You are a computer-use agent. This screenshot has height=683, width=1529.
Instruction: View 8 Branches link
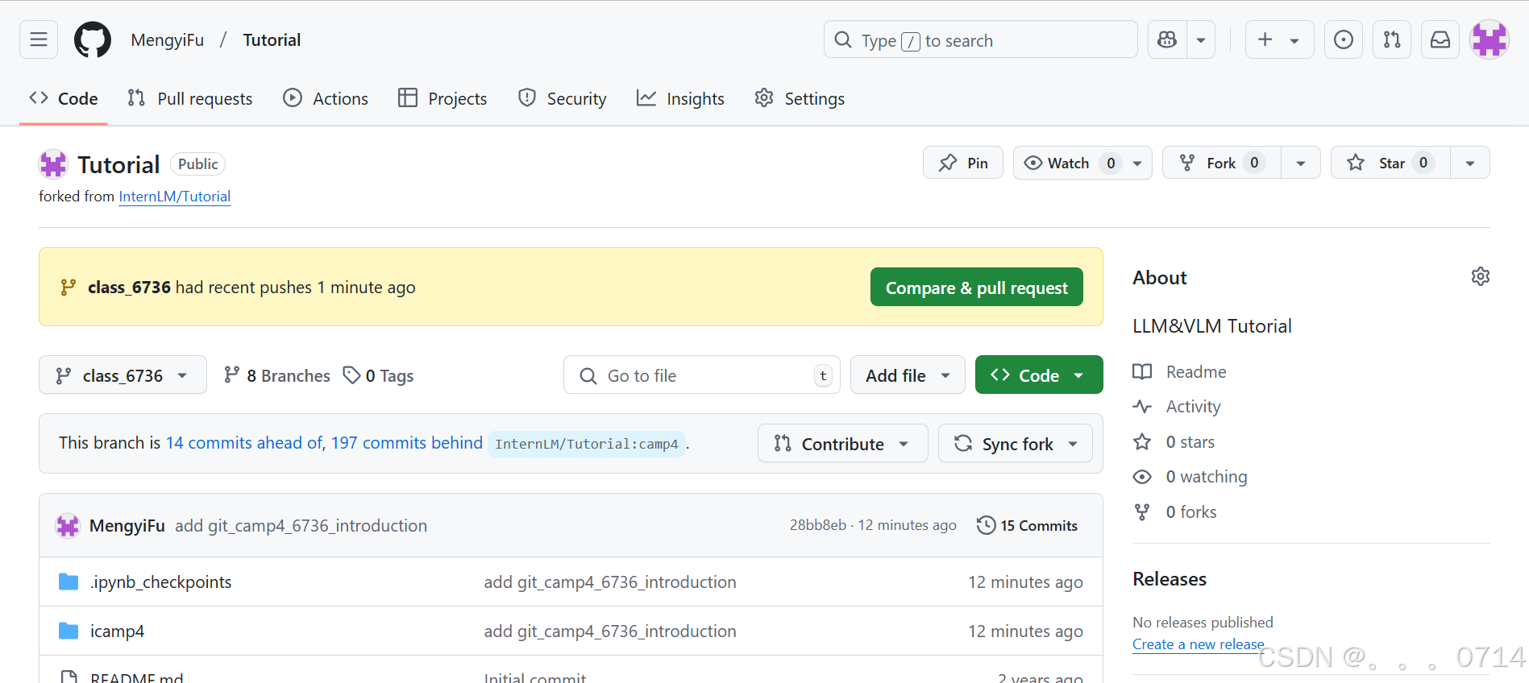pyautogui.click(x=277, y=375)
